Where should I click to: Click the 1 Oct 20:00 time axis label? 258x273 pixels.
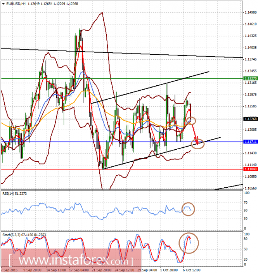[x=169, y=270]
